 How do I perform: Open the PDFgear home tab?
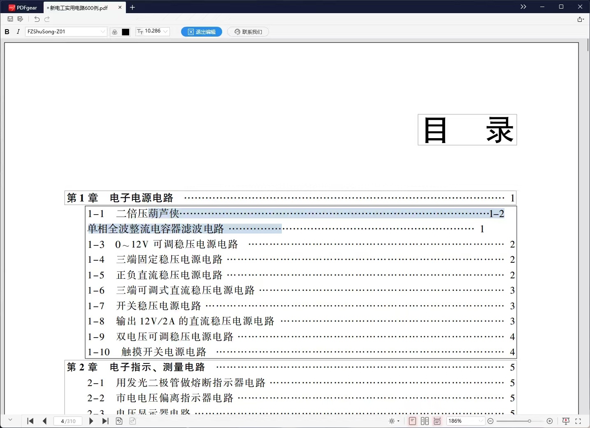23,7
